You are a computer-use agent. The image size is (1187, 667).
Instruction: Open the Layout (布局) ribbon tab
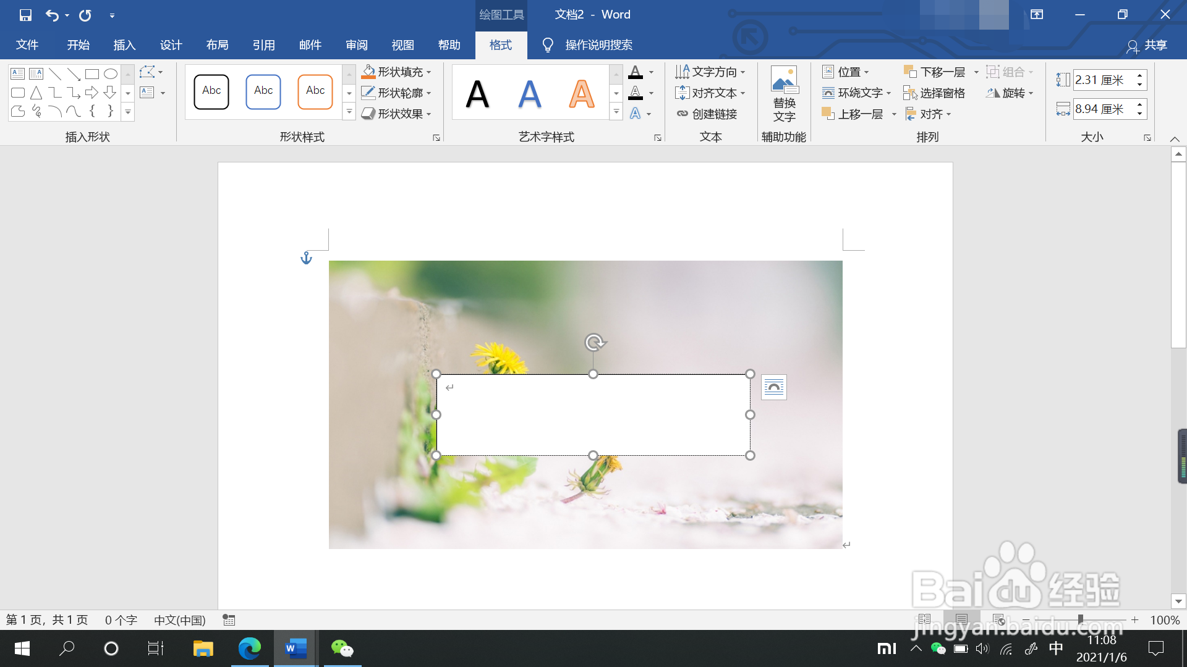tap(217, 45)
